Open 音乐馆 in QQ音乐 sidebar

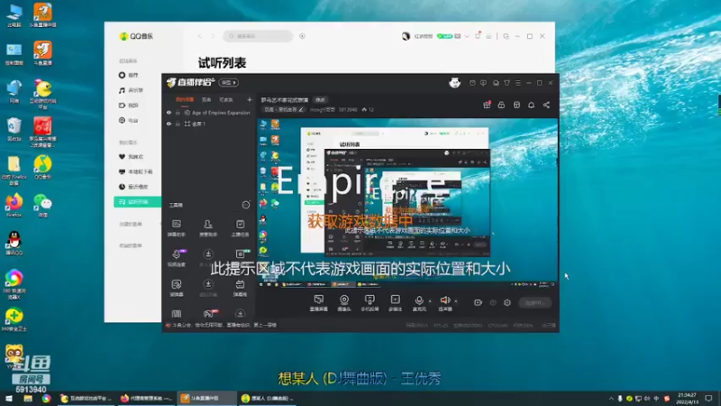[131, 90]
